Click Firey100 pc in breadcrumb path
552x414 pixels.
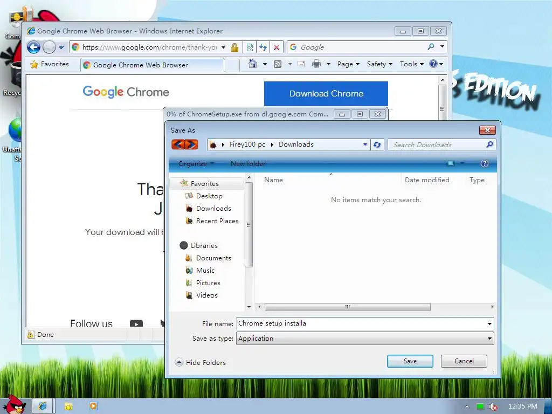tap(247, 144)
